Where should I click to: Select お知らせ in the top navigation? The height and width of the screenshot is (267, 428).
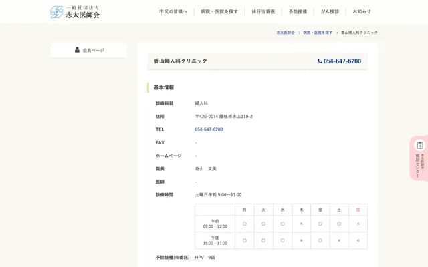[362, 12]
